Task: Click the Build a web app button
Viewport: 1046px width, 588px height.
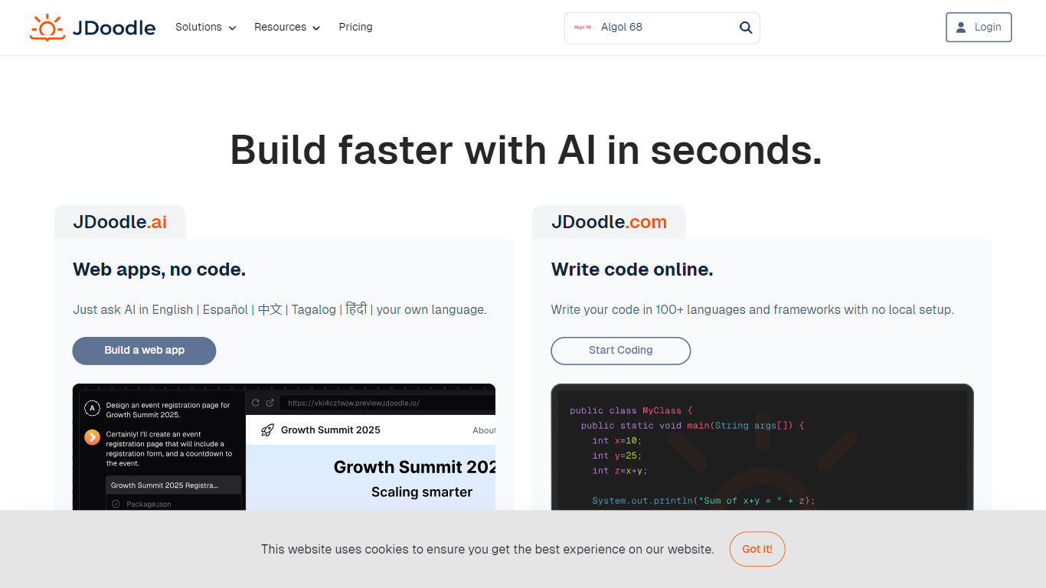Action: tap(144, 351)
